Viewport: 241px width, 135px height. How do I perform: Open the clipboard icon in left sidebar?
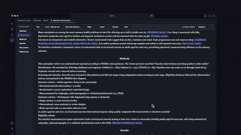pos(12,35)
